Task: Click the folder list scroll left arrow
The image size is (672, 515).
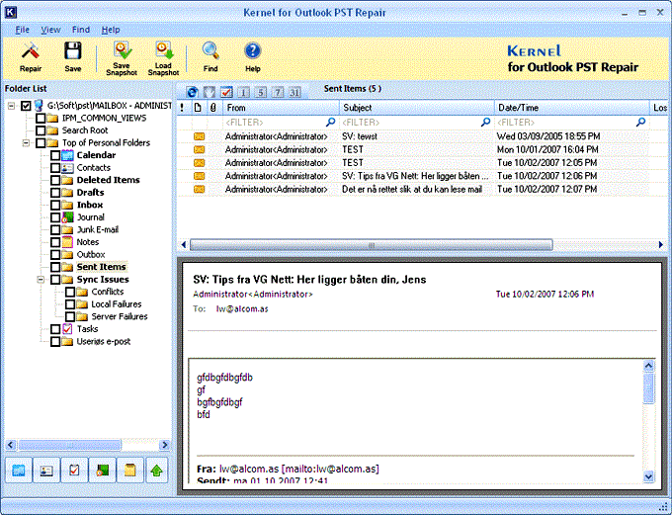Action: coord(11,445)
